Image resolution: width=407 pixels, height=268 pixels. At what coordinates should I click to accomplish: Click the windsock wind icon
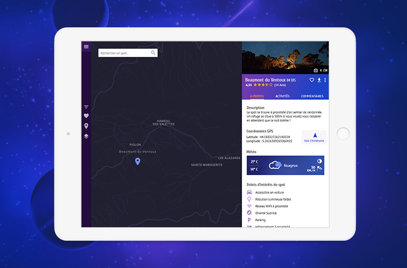pyautogui.click(x=320, y=169)
